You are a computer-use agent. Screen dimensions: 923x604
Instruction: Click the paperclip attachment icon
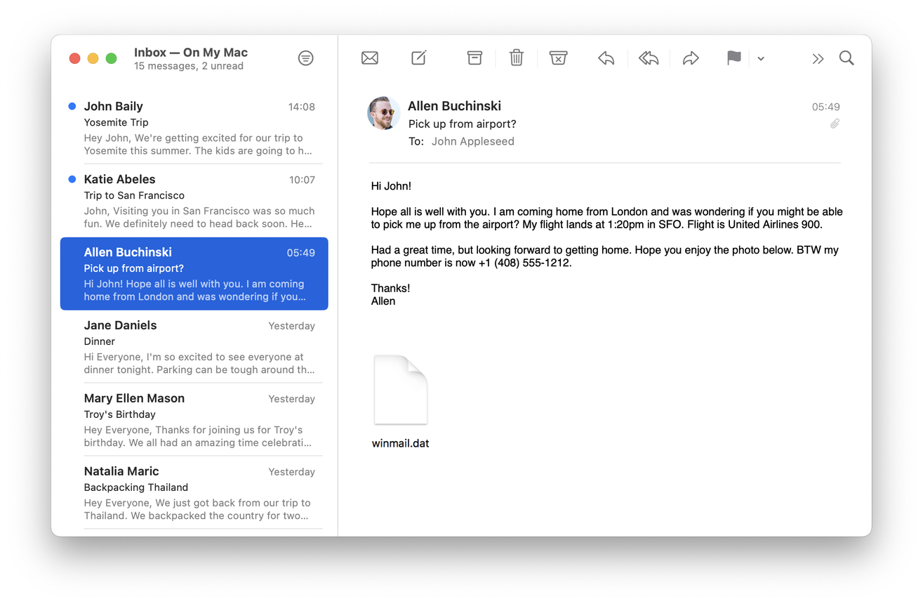(x=835, y=124)
